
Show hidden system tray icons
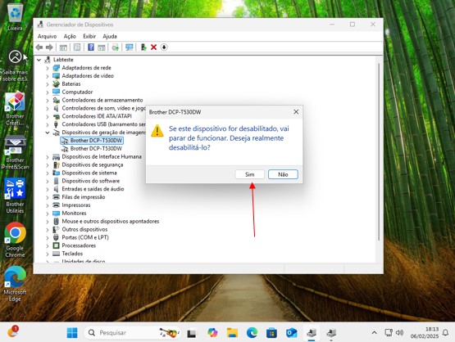click(375, 333)
